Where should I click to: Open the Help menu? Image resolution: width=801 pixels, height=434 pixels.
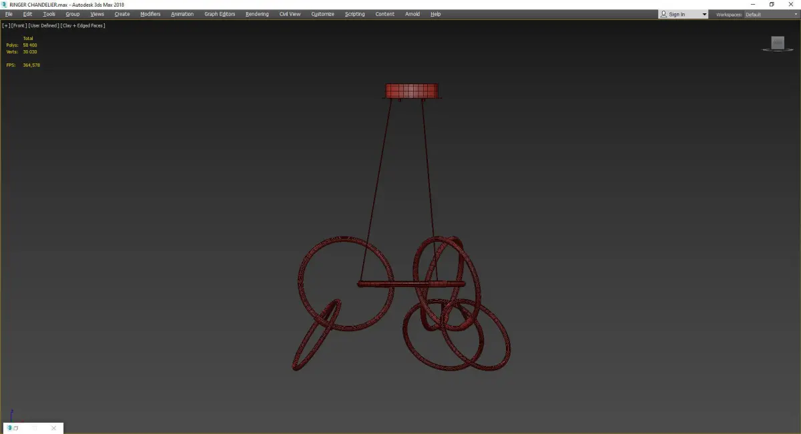436,14
